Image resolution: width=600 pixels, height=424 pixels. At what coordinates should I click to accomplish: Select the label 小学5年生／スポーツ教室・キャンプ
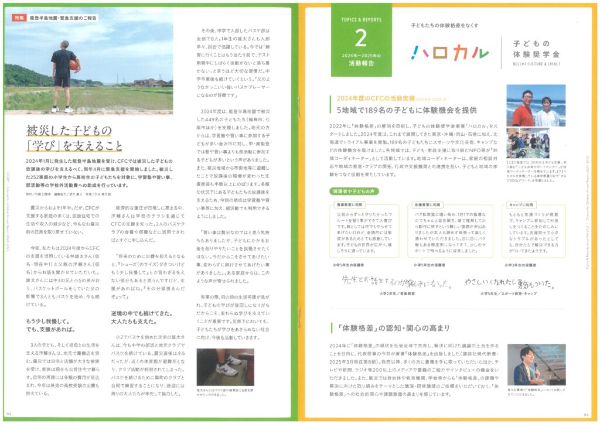(509, 293)
